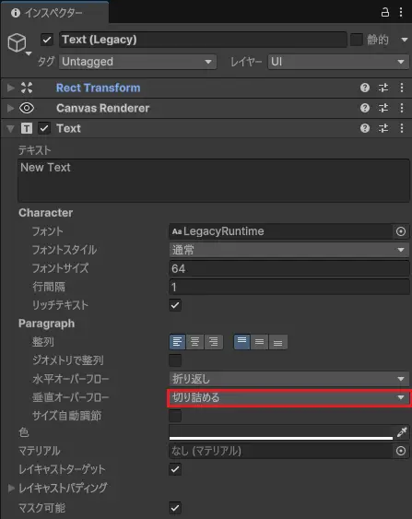Click the white 色 color field
The height and width of the screenshot is (519, 412).
pyautogui.click(x=281, y=432)
